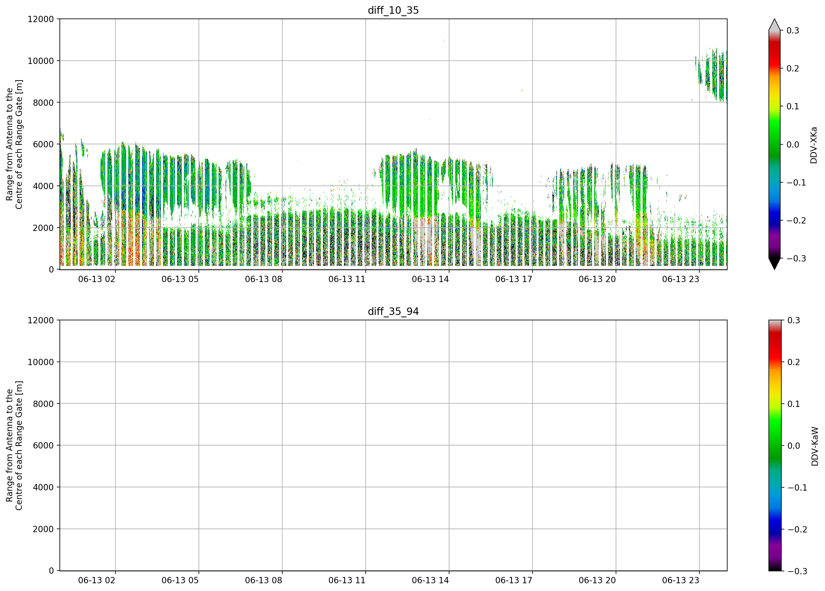The width and height of the screenshot is (825, 591).
Task: Pick the "06-13 17" tick label under diff_35_94
Action: point(514,581)
